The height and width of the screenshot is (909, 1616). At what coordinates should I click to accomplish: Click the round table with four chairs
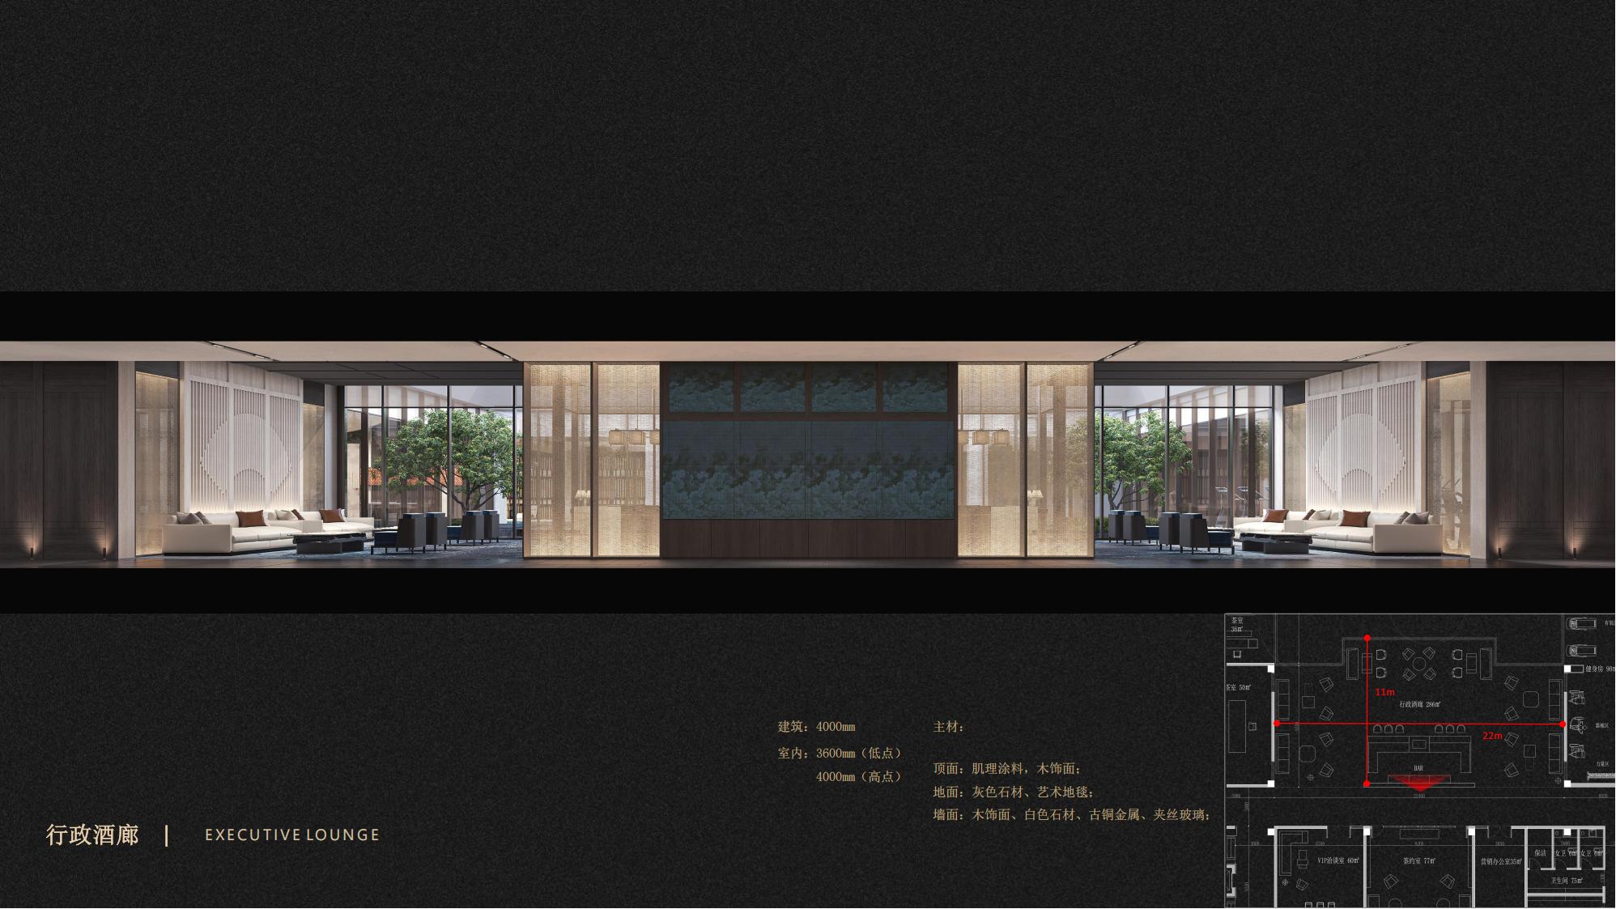click(1418, 665)
